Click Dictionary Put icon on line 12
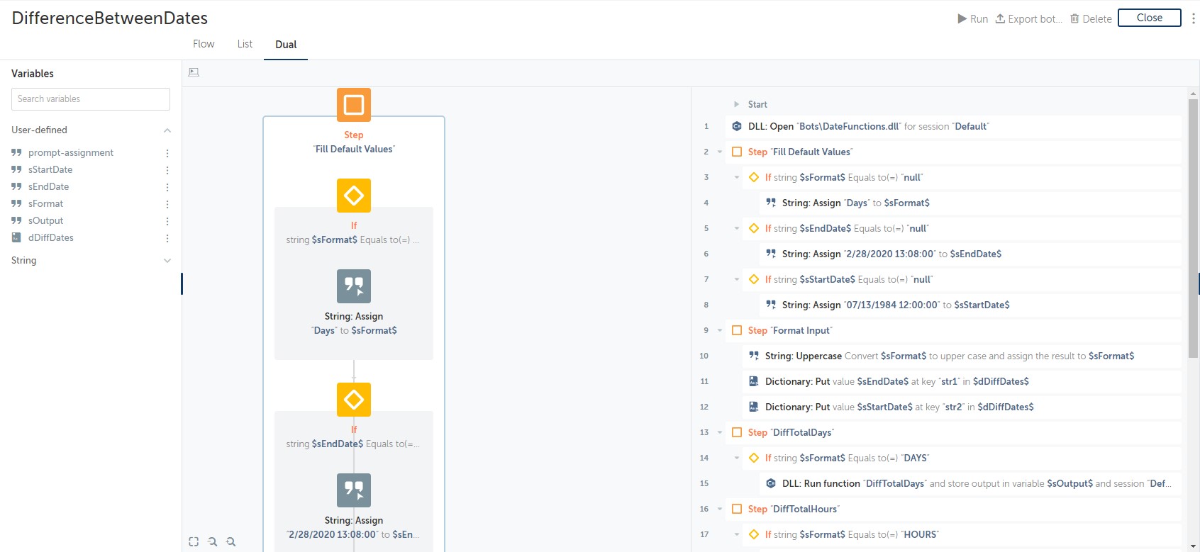Image resolution: width=1200 pixels, height=552 pixels. pos(754,407)
